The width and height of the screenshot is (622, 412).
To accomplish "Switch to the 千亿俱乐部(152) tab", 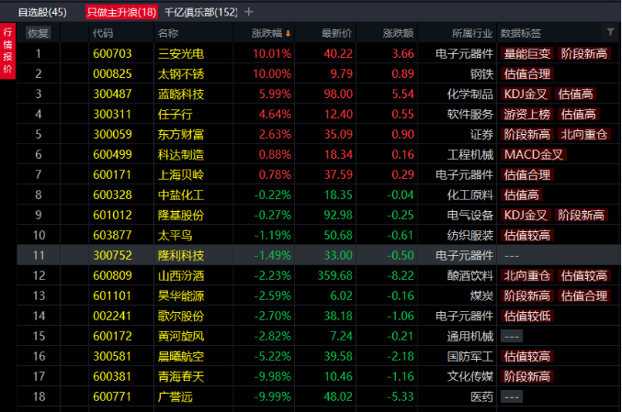I will click(x=200, y=12).
